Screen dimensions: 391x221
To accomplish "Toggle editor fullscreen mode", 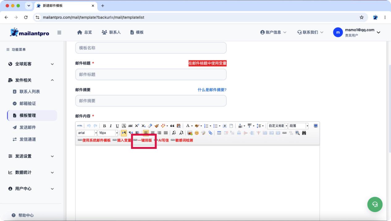I will pos(316,126).
